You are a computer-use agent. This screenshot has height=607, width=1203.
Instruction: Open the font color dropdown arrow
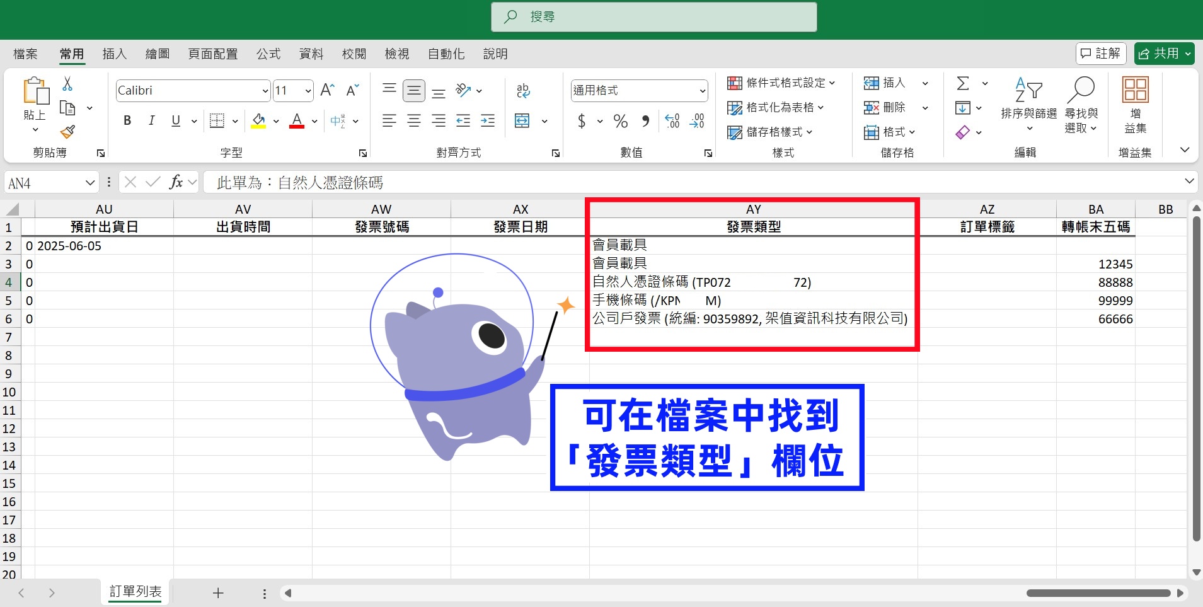coord(314,121)
